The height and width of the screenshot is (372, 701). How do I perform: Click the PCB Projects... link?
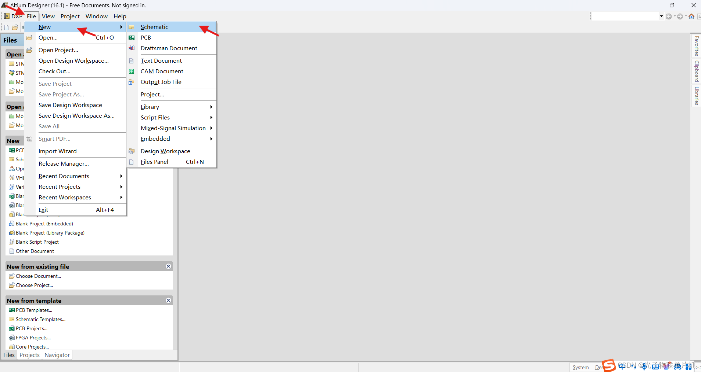[32, 329]
